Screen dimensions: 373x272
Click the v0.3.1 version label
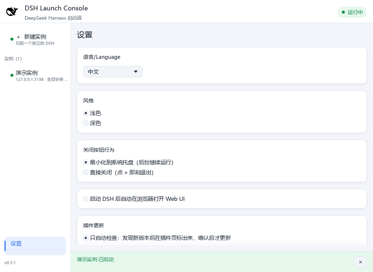click(x=10, y=263)
